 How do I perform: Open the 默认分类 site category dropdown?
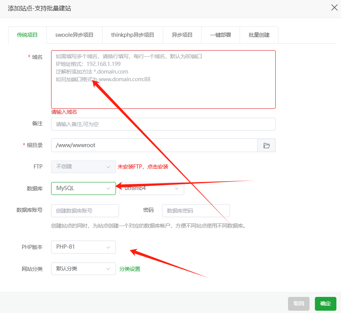tap(83, 269)
